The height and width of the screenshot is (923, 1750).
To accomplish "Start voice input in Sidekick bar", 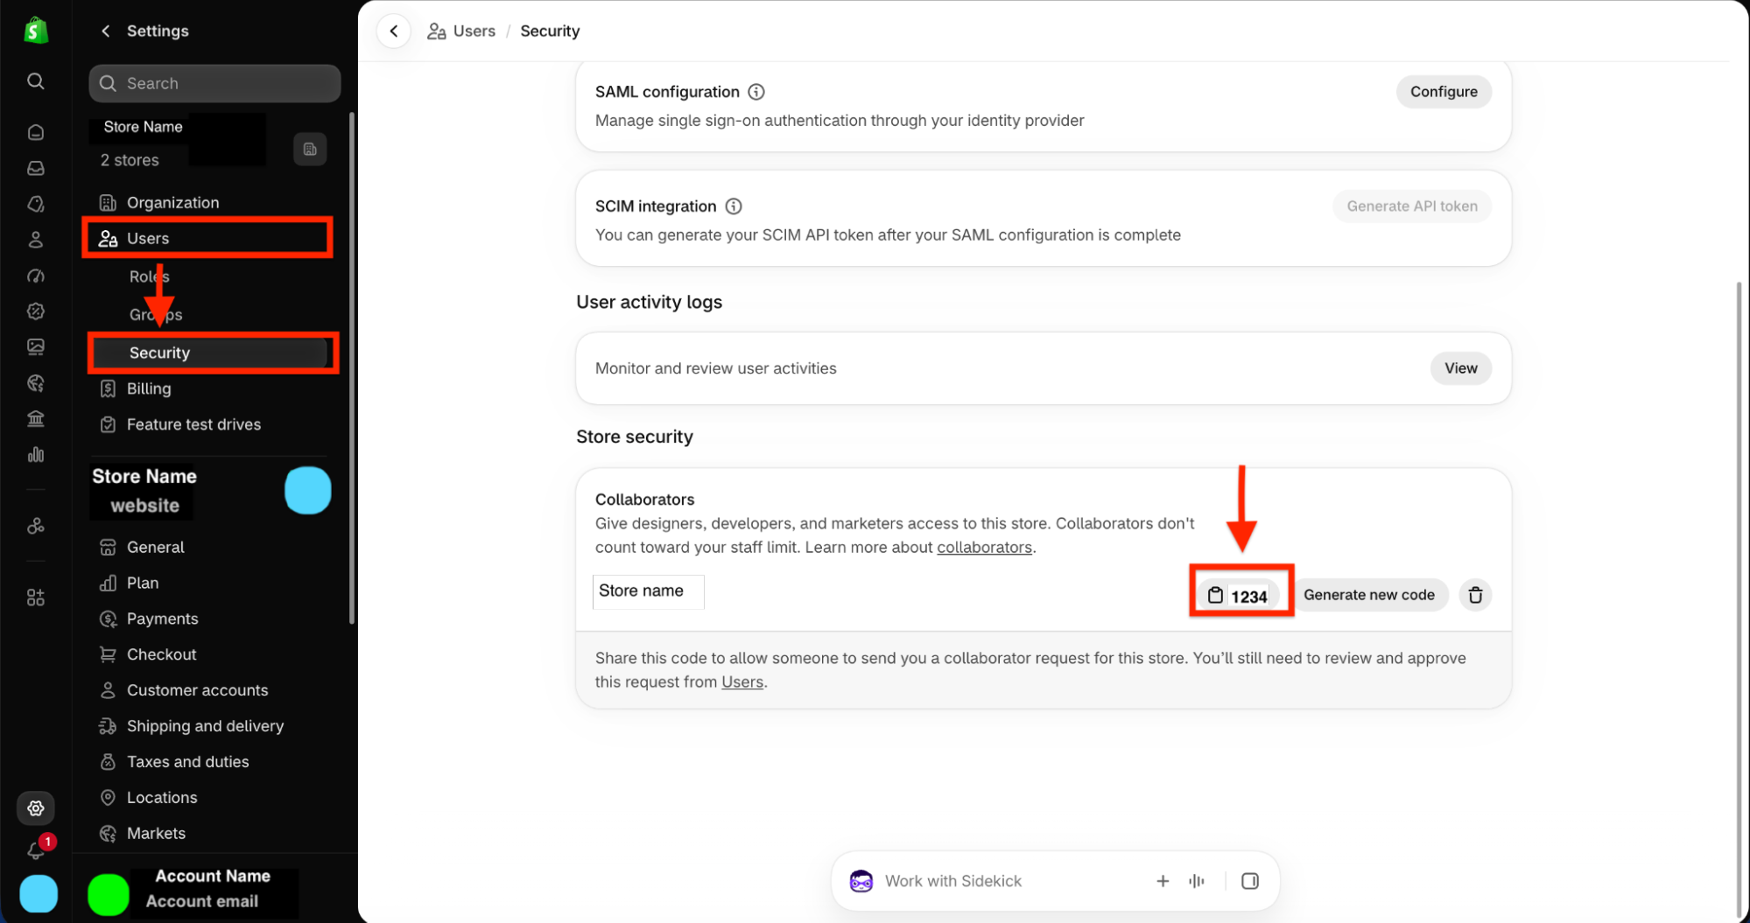I will coord(1197,881).
